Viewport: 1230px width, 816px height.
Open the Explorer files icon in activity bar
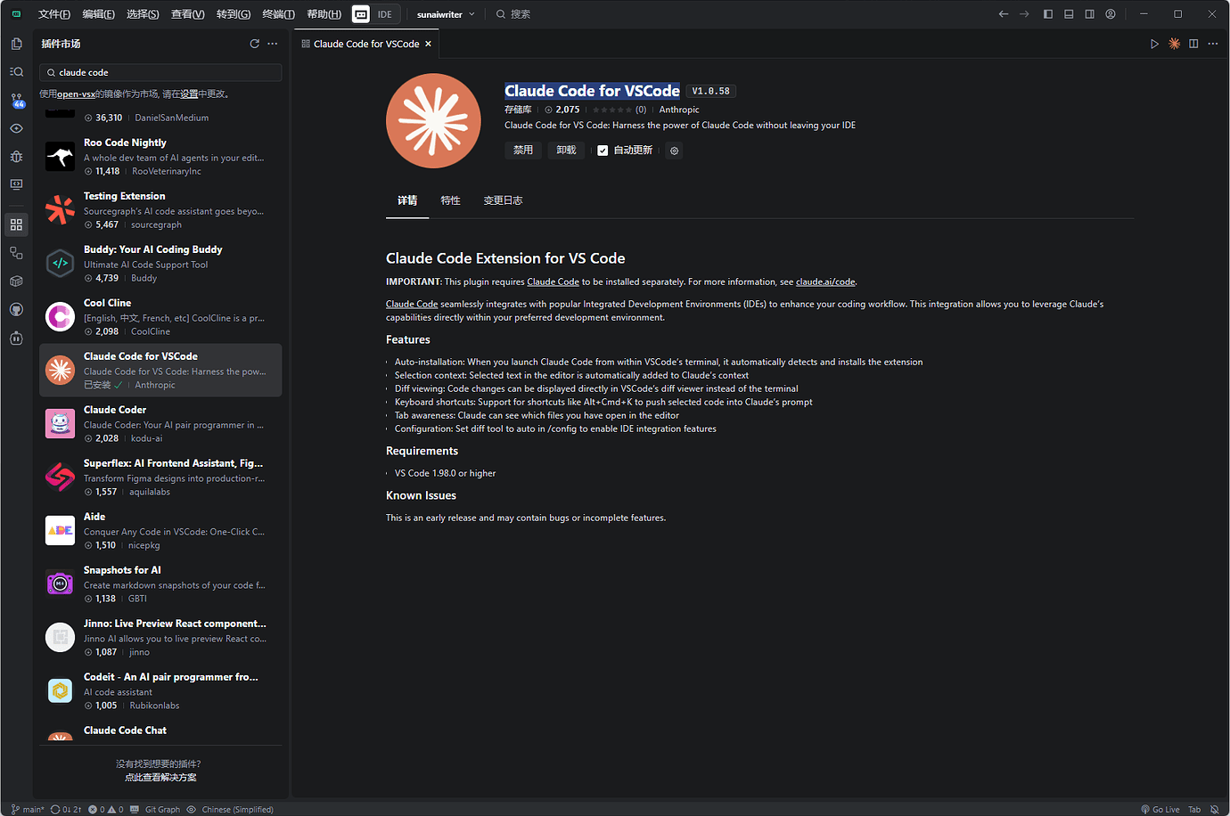(x=16, y=44)
